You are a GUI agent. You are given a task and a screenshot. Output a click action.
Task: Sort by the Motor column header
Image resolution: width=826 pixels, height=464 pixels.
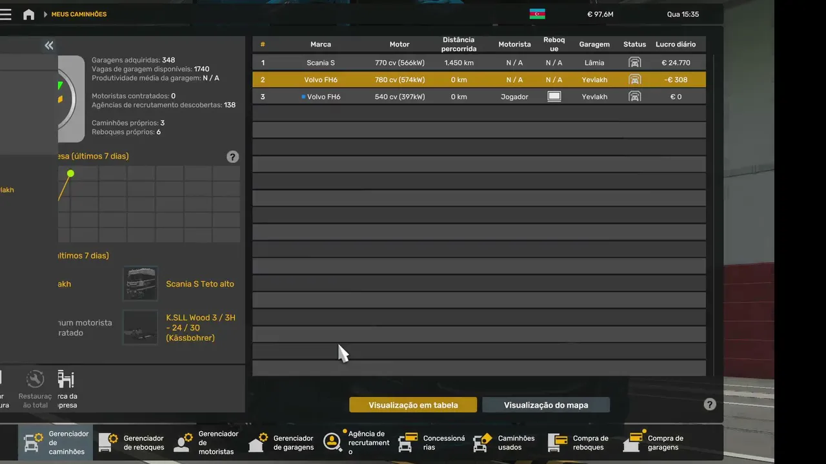coord(399,44)
